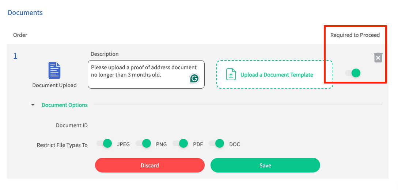Collapse Document Options with the triangle arrow
The width and height of the screenshot is (398, 190).
(x=33, y=105)
